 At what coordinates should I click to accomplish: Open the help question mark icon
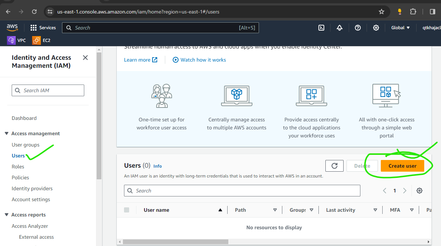[x=358, y=28]
